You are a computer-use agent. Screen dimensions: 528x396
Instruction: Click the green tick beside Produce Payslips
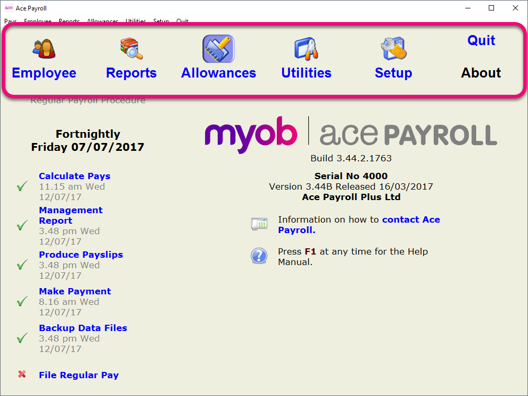point(22,265)
